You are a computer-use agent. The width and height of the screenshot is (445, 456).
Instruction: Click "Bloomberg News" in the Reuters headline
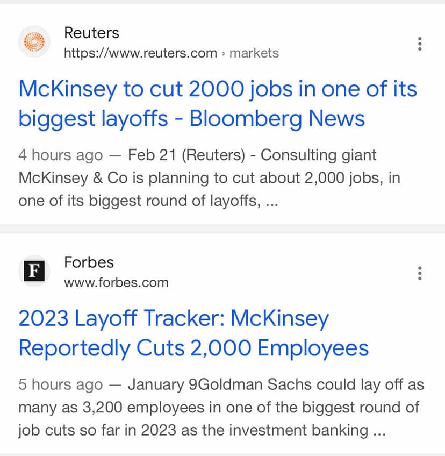[x=277, y=119]
